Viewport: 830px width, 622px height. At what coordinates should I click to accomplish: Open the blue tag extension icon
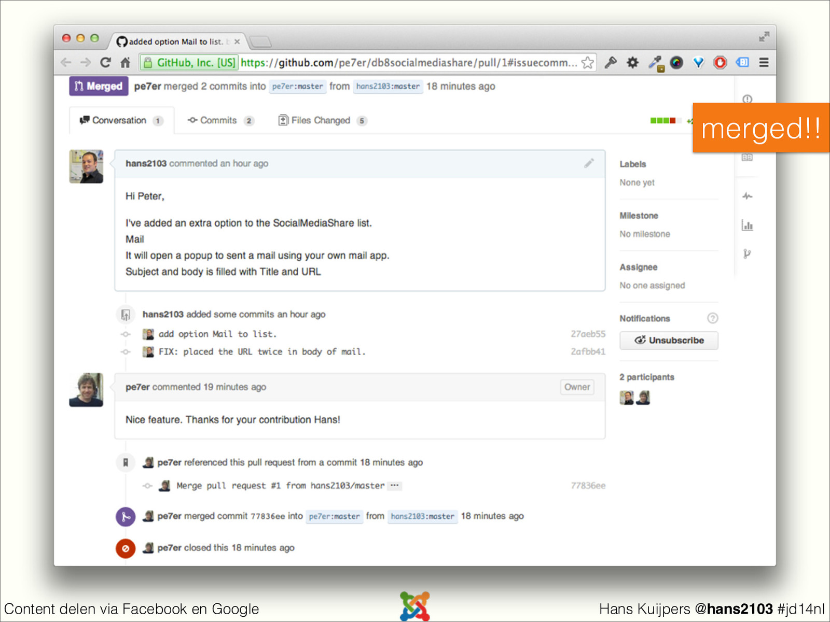coord(742,63)
